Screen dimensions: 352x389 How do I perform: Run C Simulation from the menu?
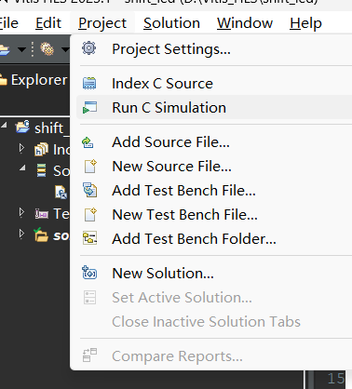click(x=214, y=107)
